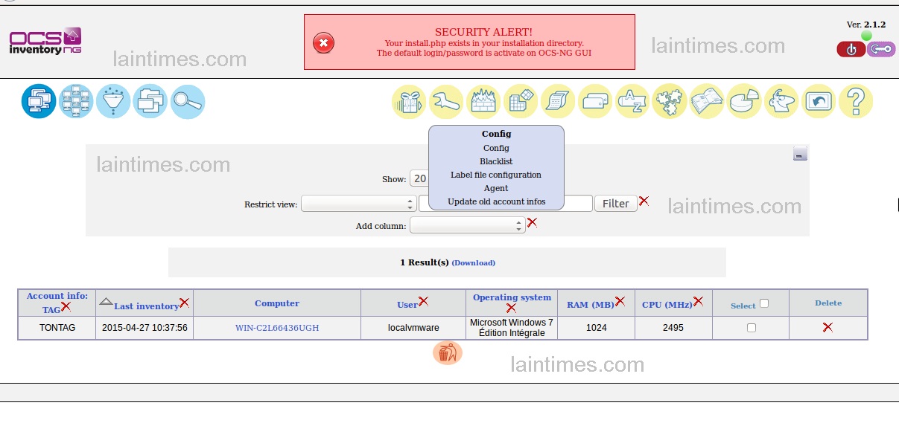The width and height of the screenshot is (899, 423).
Task: Click the TONTAG cell
Action: click(x=57, y=328)
